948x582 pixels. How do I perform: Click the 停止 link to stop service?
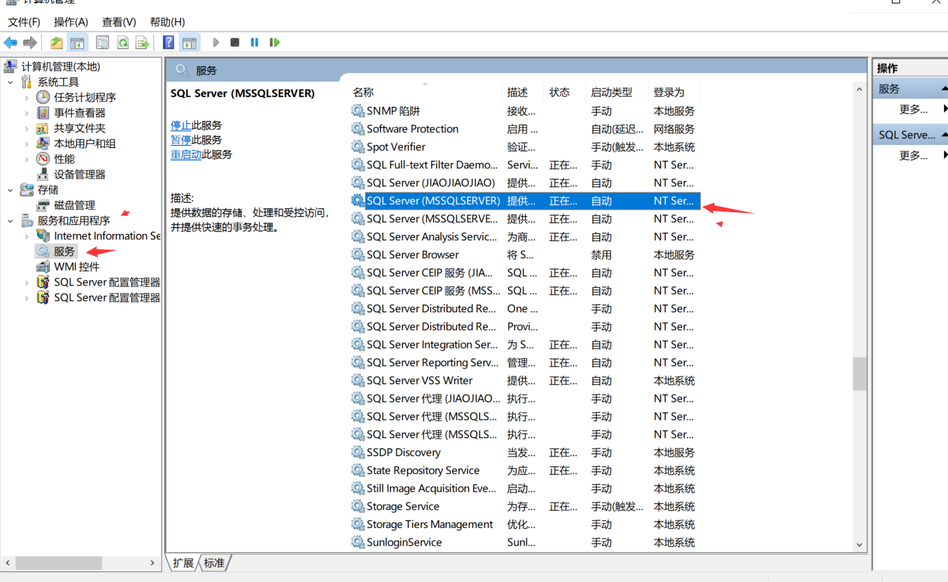click(181, 125)
